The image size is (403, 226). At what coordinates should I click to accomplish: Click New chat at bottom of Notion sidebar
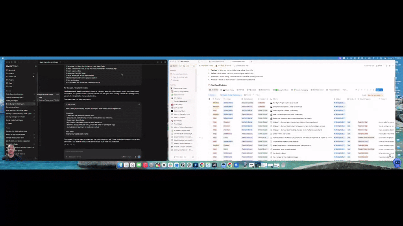pos(179,157)
